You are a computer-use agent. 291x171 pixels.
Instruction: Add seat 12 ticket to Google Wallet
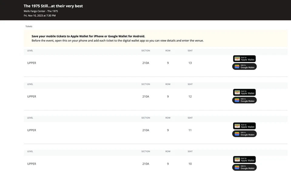click(244, 100)
